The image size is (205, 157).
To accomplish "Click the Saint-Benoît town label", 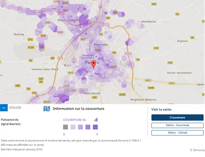I will pyautogui.click(x=91, y=93).
